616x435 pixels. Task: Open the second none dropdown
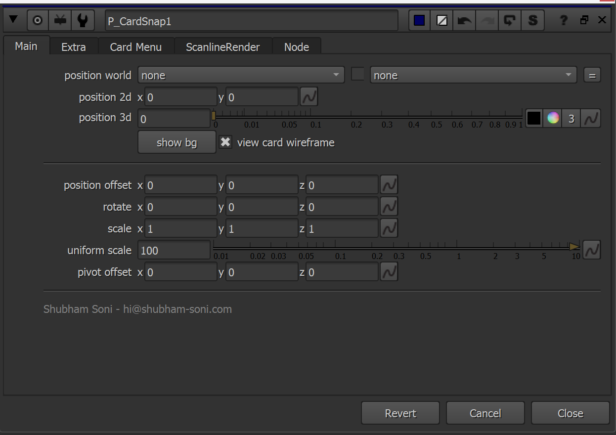473,75
